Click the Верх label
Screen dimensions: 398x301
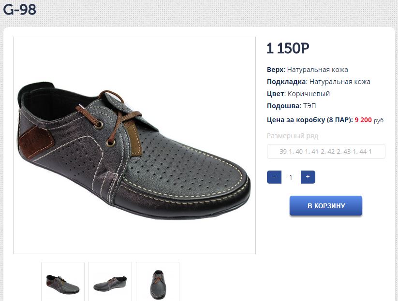275,70
